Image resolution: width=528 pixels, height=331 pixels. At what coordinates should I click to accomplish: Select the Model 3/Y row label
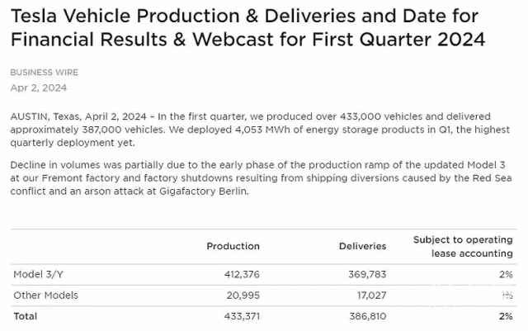point(38,274)
